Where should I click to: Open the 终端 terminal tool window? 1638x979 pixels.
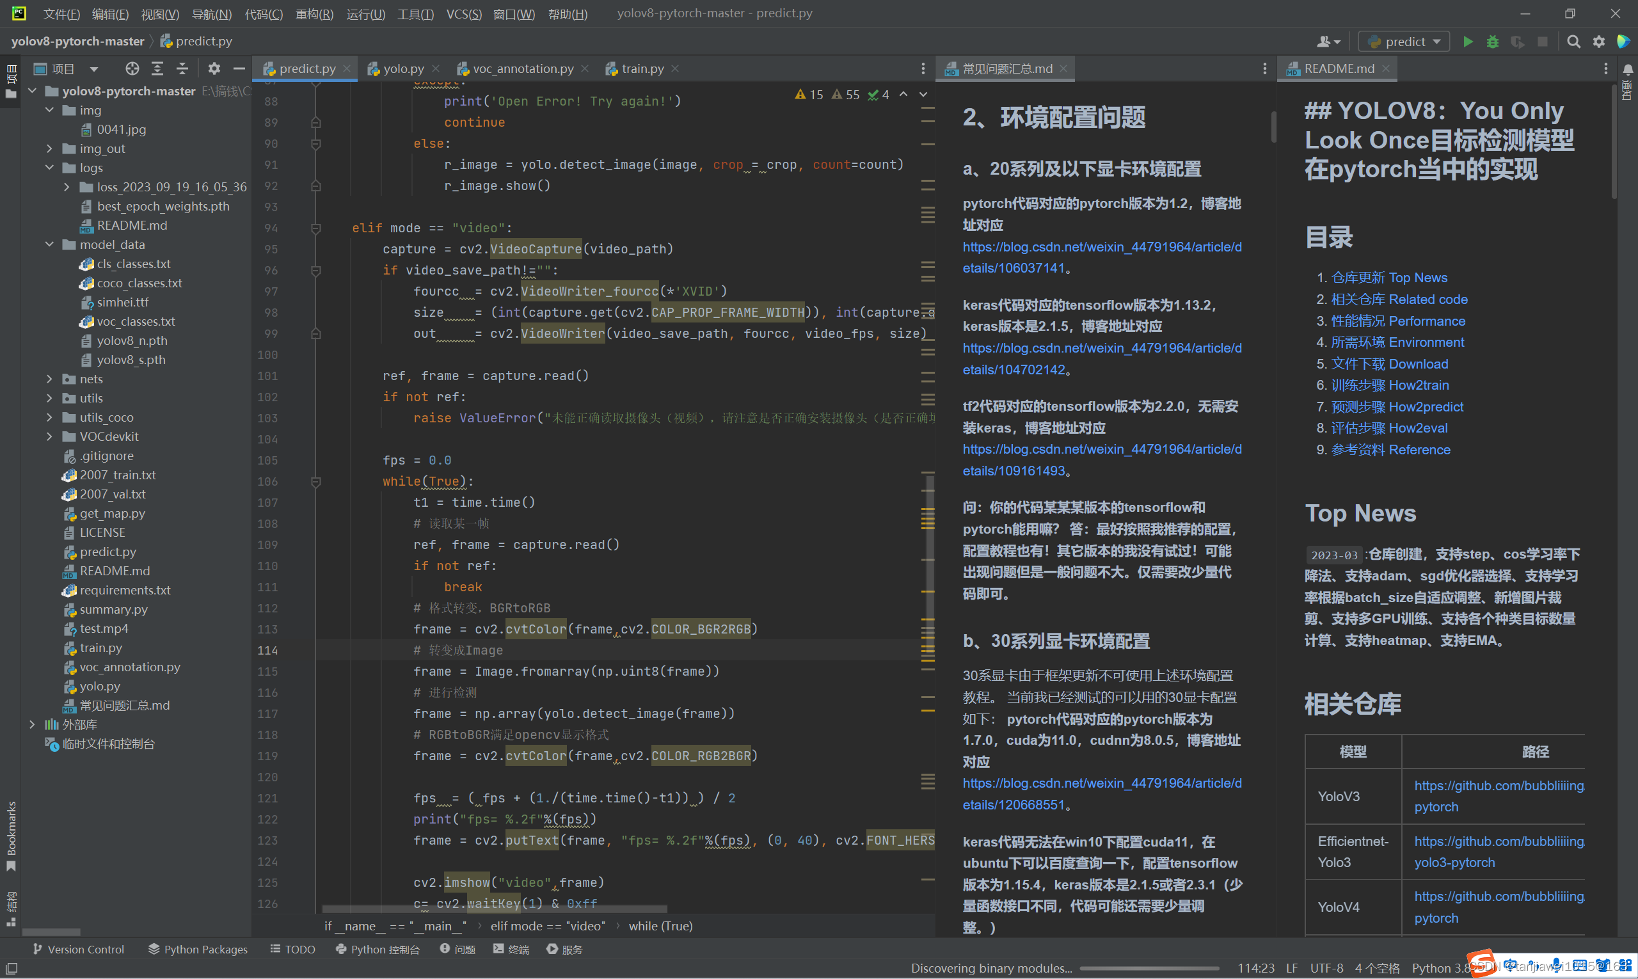(x=511, y=950)
